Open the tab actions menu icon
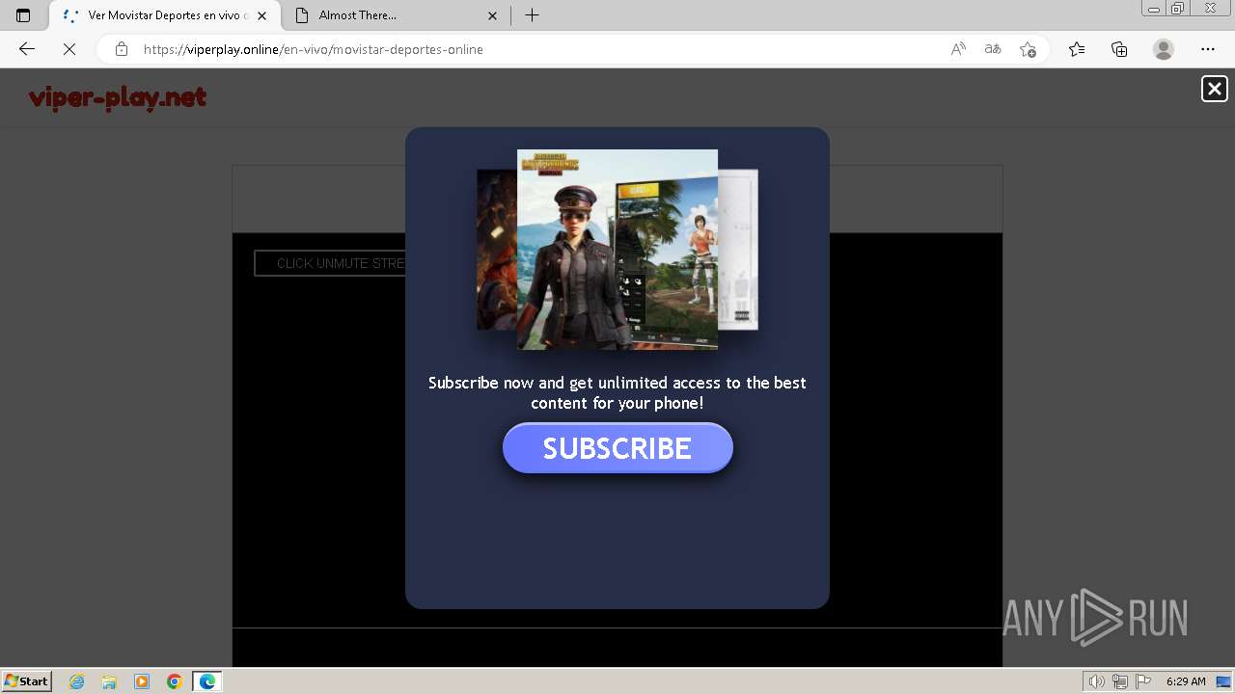Image resolution: width=1235 pixels, height=694 pixels. point(23,15)
